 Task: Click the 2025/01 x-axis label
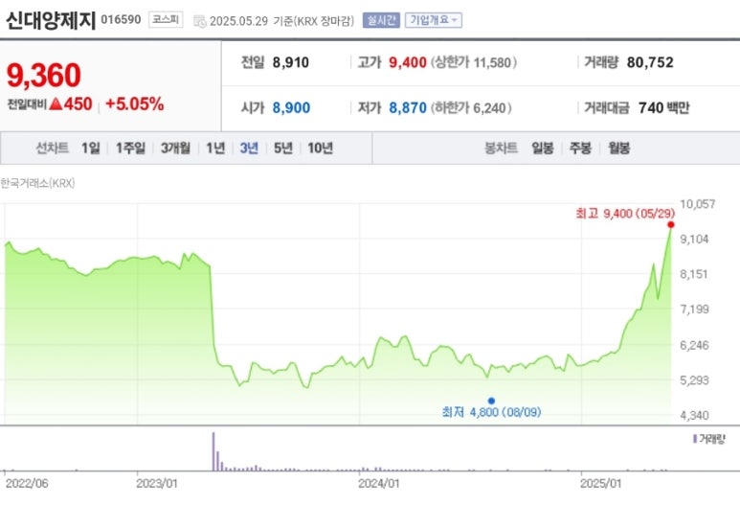[x=601, y=484]
